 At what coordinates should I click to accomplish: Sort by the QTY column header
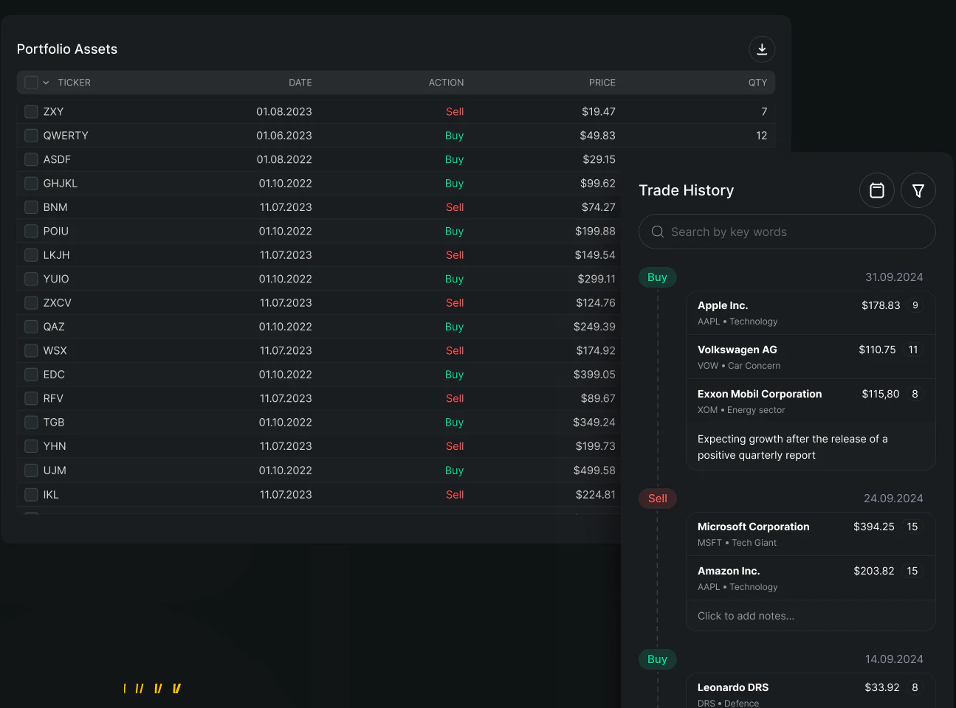758,83
